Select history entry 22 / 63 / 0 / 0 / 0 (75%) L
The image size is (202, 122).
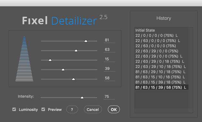point(162,41)
